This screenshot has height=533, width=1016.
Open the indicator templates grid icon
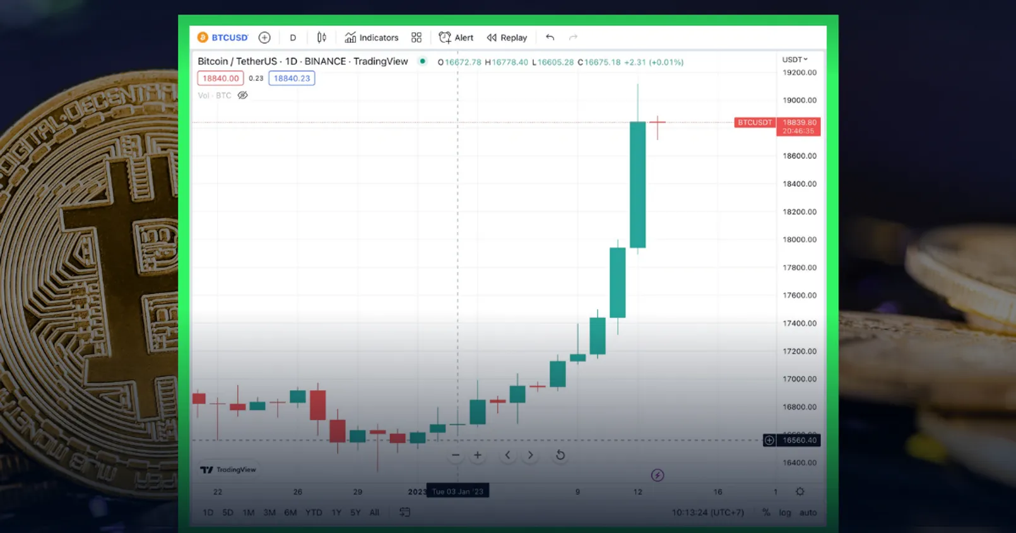point(416,38)
